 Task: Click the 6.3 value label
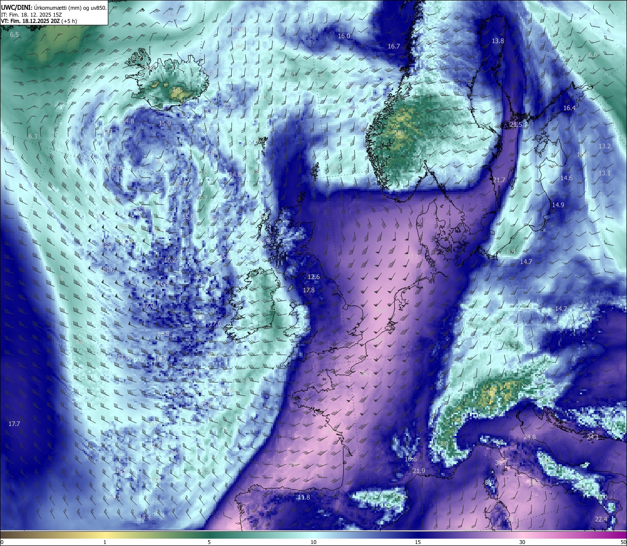pos(33,136)
